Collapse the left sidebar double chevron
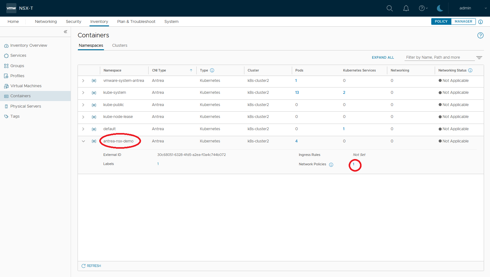 [65, 32]
